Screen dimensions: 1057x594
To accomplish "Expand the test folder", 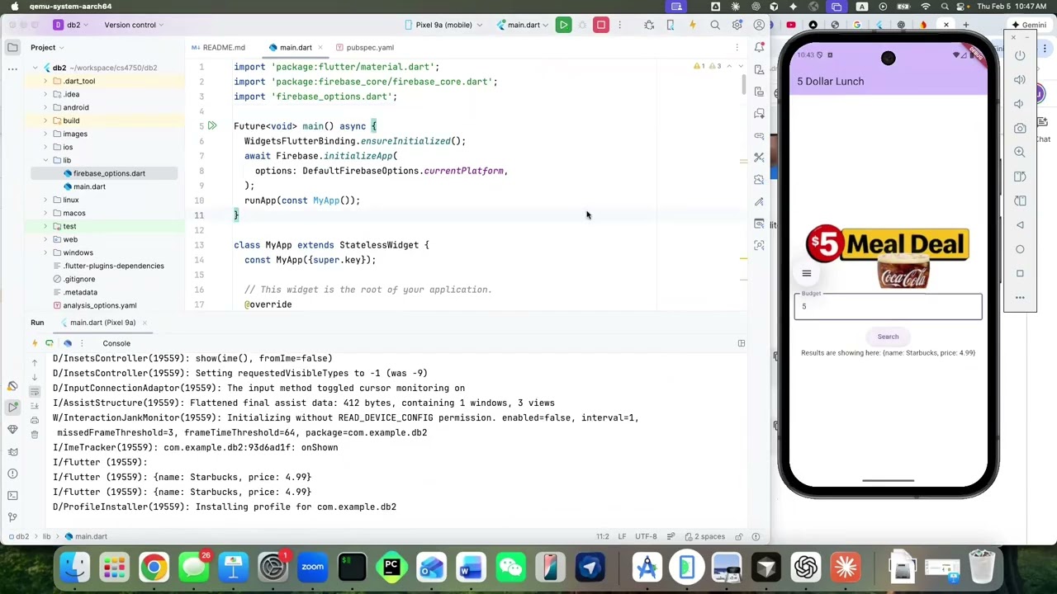I will 45,226.
